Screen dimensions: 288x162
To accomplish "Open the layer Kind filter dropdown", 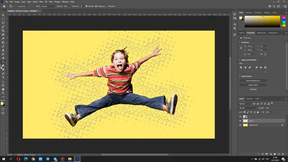I will click(x=245, y=104).
